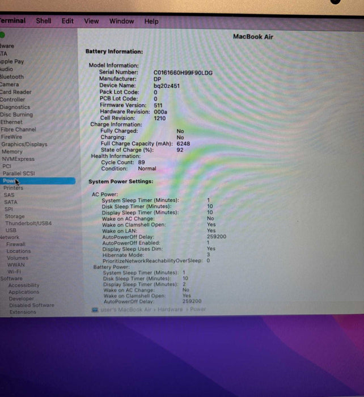364x397 pixels.
Task: Select Extensions under Software
Action: coord(23,312)
